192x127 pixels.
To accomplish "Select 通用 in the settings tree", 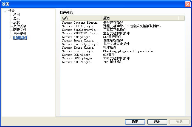I will [16, 15].
